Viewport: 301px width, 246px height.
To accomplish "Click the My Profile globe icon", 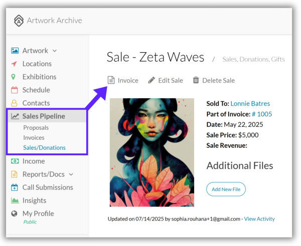I will pos(14,213).
